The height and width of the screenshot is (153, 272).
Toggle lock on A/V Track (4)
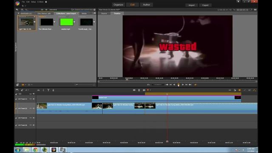coord(16,125)
